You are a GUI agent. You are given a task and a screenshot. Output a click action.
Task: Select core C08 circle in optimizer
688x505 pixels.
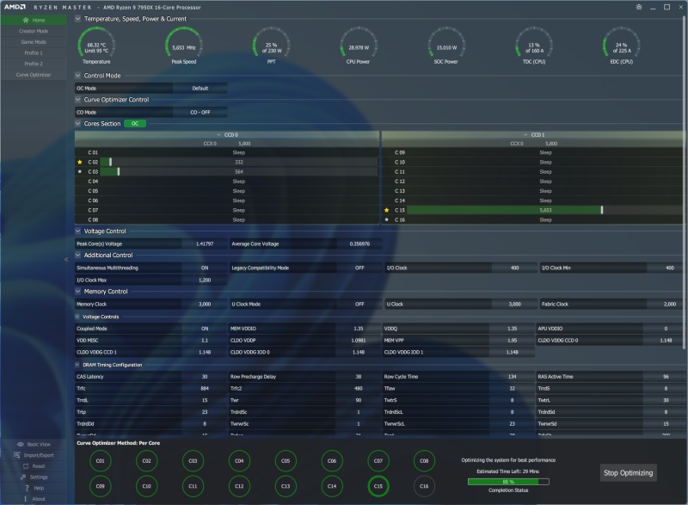point(424,461)
